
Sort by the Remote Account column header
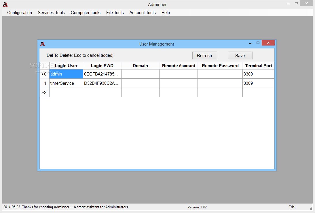click(x=179, y=66)
